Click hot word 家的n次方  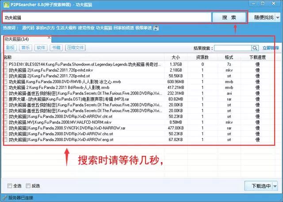(x=45, y=28)
